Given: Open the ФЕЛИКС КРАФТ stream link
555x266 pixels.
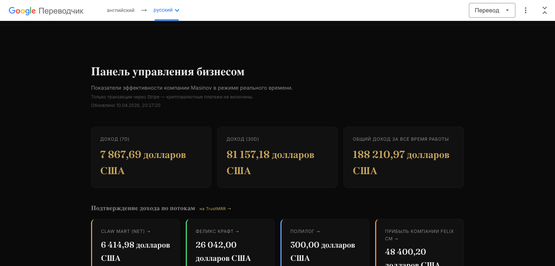Looking at the screenshot, I should (218, 231).
